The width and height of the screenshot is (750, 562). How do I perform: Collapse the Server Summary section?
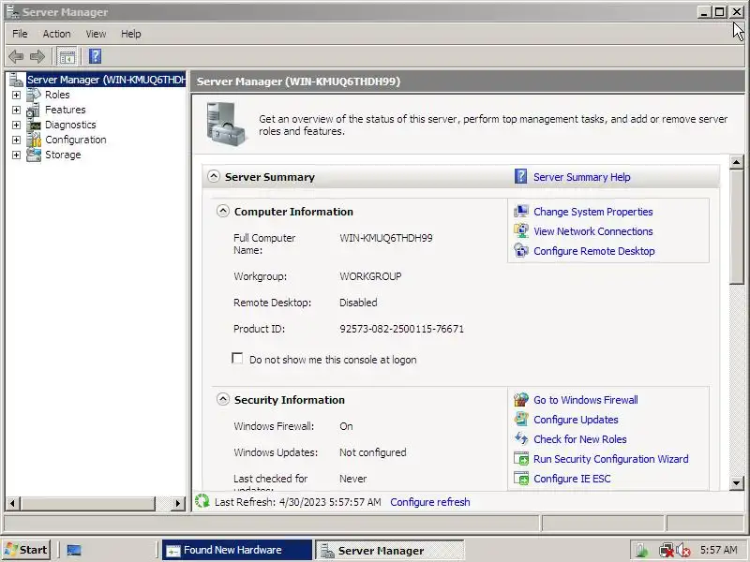214,176
